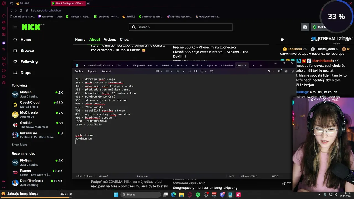Viewport: 354px width, 199px height.
Task: Open Microsoft Edge from the taskbar
Action: [x=173, y=195]
